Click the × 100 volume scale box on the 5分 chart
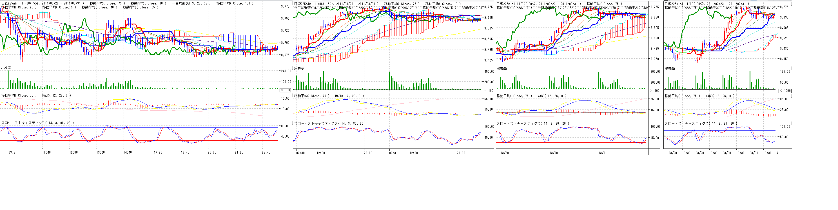 tap(285, 90)
